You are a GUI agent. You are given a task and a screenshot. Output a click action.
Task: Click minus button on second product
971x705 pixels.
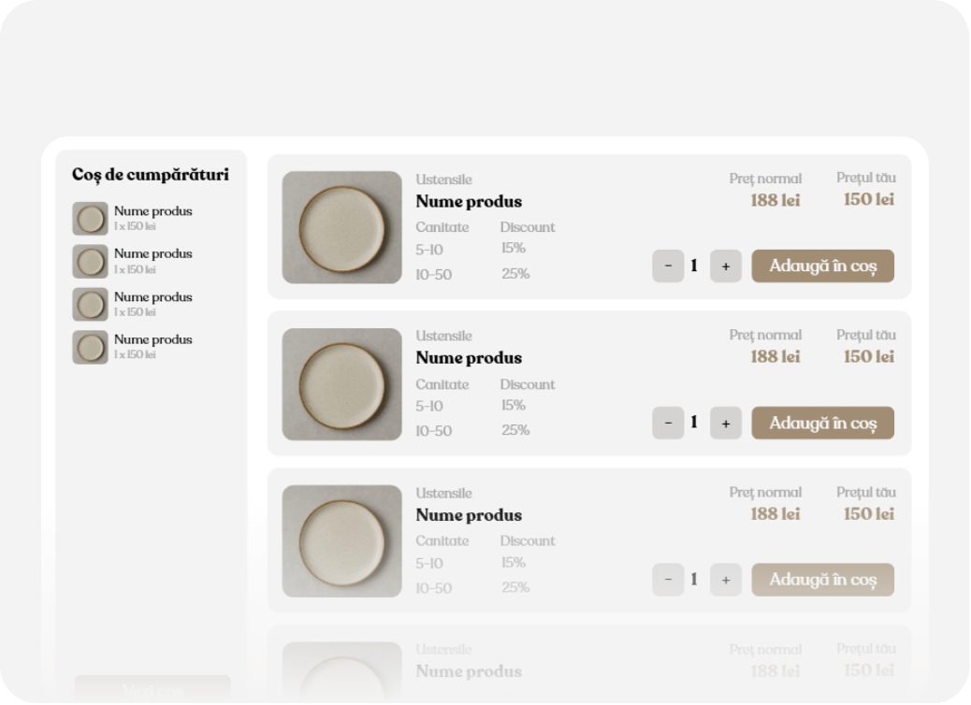coord(668,423)
